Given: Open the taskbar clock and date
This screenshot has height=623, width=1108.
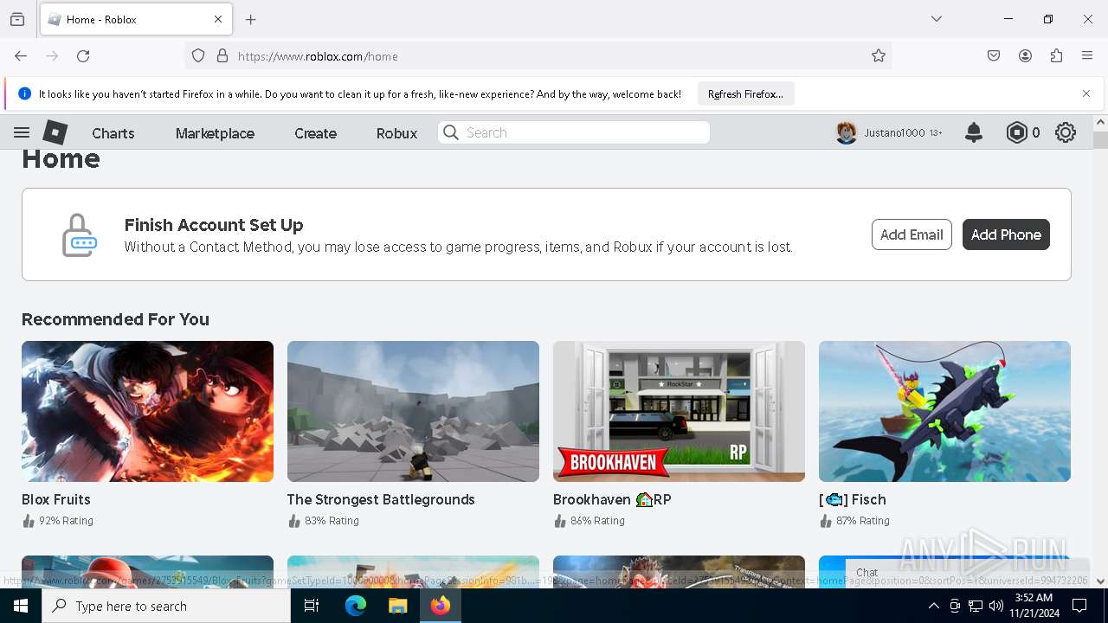Looking at the screenshot, I should [1033, 606].
